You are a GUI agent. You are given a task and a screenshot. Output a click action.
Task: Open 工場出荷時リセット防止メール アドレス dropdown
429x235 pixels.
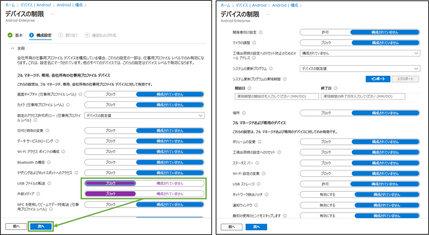click(360, 53)
